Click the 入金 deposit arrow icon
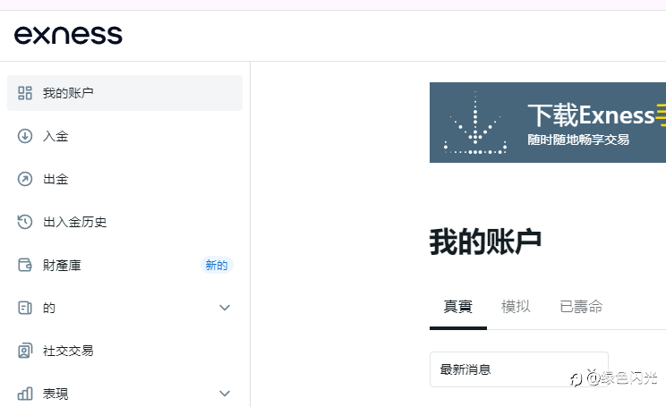666x407 pixels. coord(25,136)
